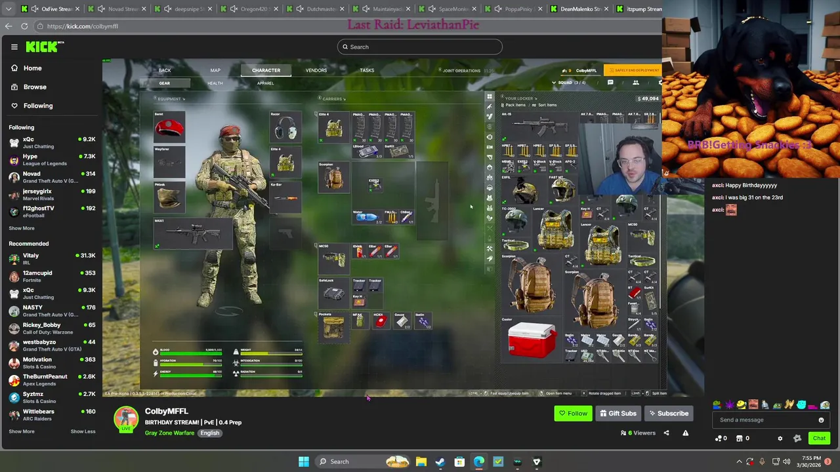This screenshot has width=840, height=472.
Task: Click the taskbar Search box
Action: tap(364, 462)
